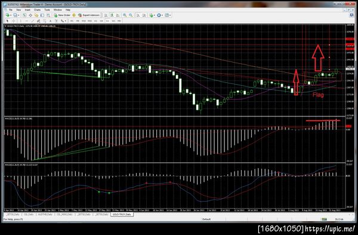Click the New Order button
Screen dimensions: 358x235
[62, 15]
